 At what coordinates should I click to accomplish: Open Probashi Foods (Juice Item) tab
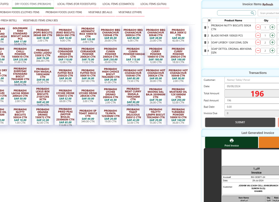[x=64, y=12]
